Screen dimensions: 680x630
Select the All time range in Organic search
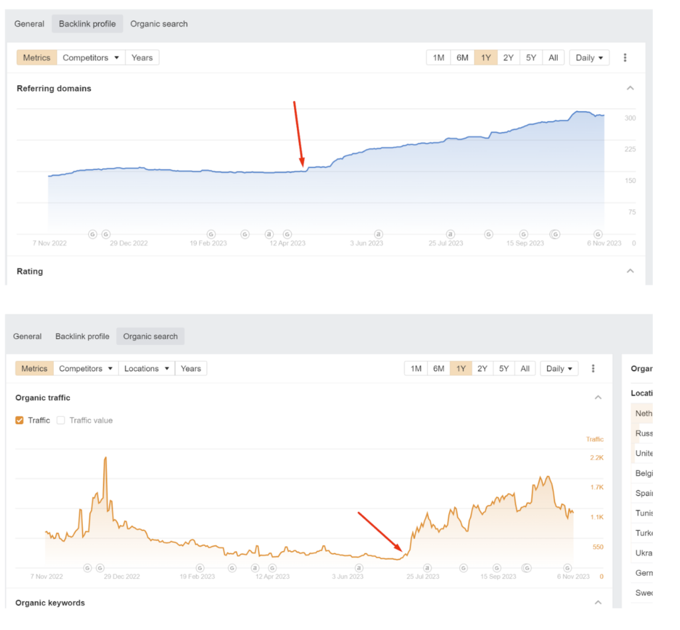point(525,369)
